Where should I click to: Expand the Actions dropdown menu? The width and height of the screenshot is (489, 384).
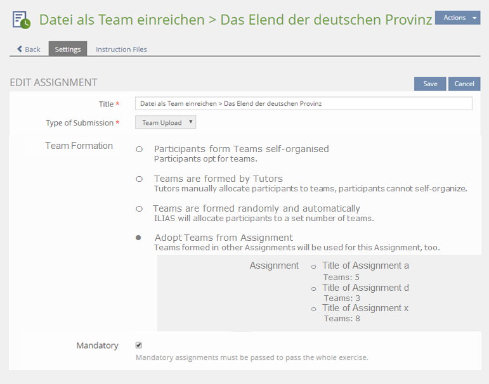457,18
